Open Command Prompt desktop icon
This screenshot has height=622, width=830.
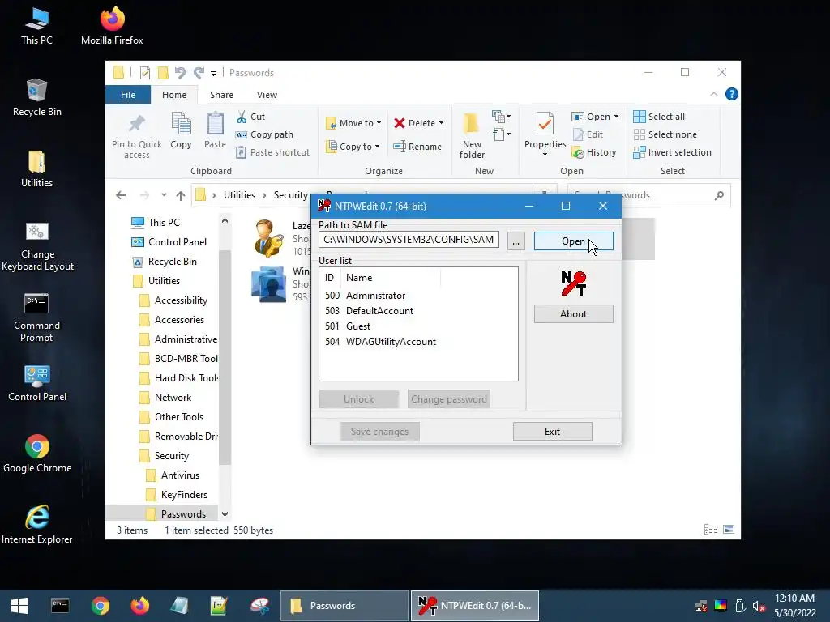[x=36, y=317]
